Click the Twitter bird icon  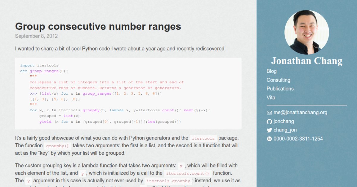269,130
